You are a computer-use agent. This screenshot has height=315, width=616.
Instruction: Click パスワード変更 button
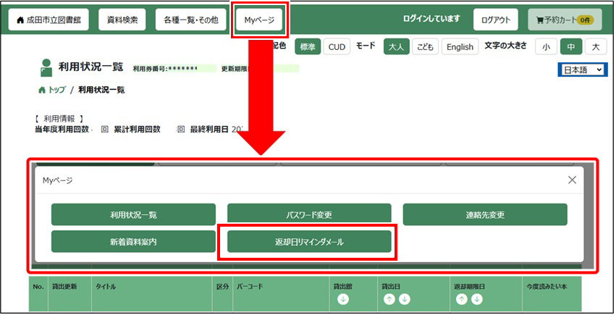point(309,214)
